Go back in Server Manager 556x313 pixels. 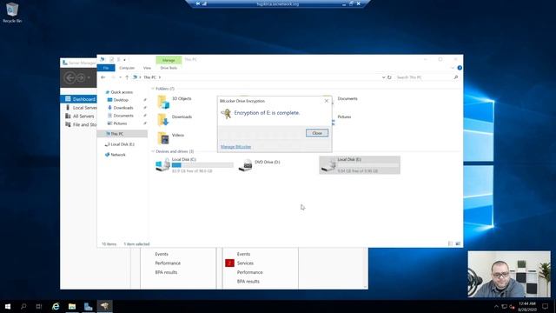(x=69, y=77)
